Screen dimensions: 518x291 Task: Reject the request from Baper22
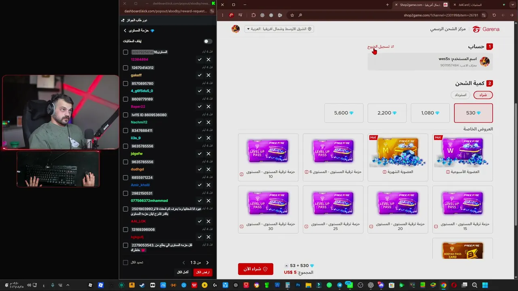[x=208, y=107]
